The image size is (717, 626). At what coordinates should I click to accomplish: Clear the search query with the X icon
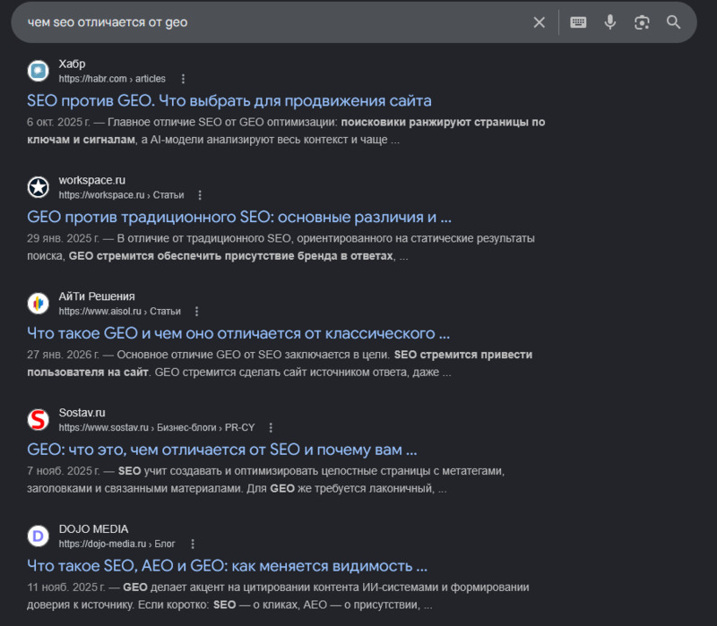coord(540,22)
